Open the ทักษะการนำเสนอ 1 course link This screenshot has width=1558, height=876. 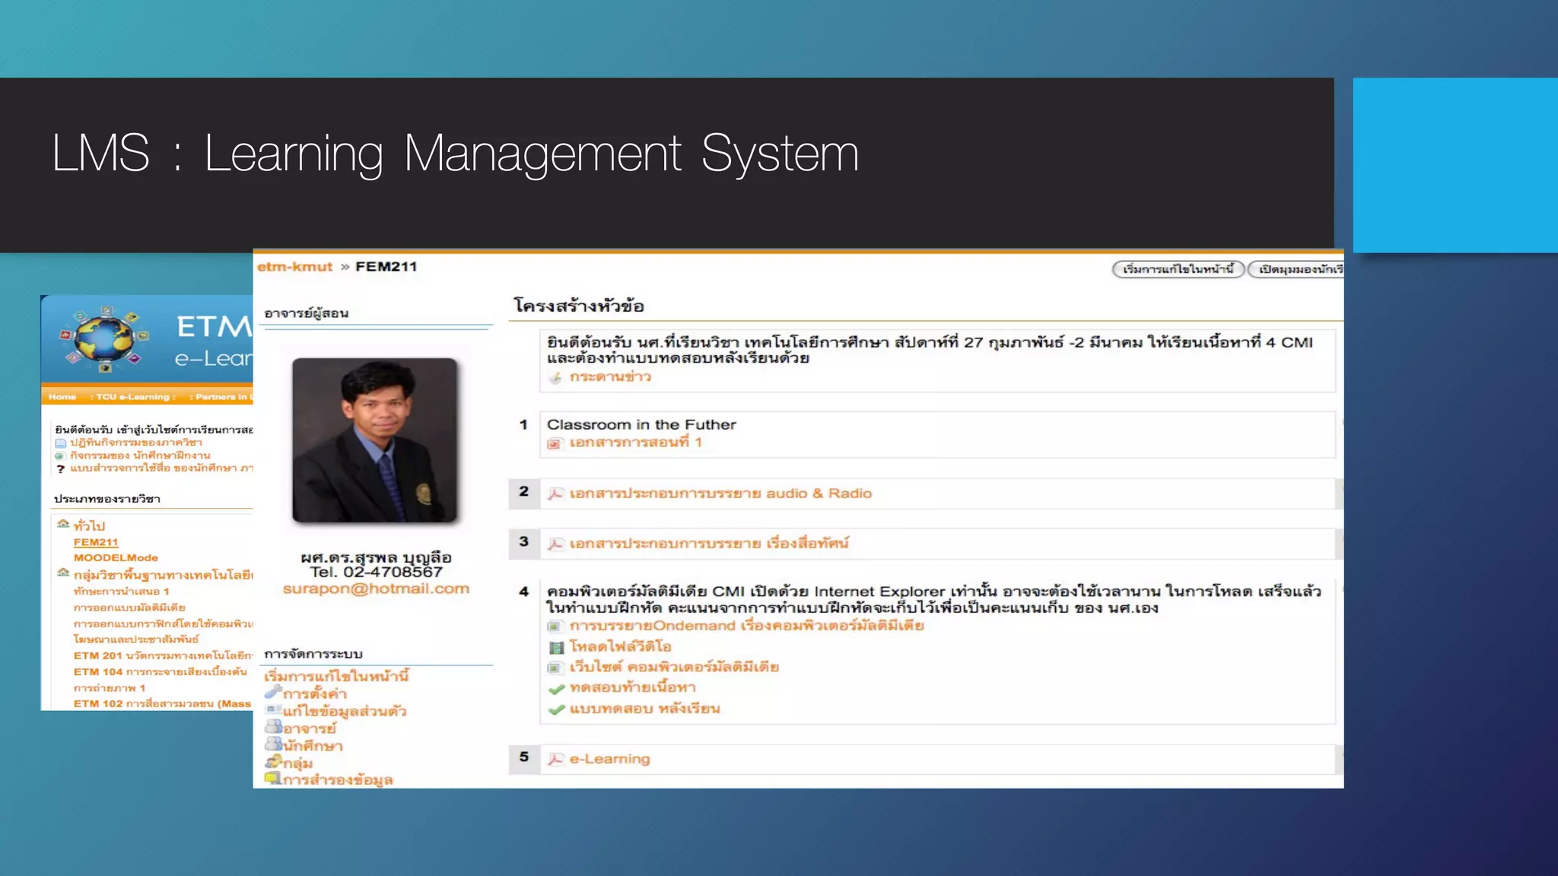pos(121,591)
